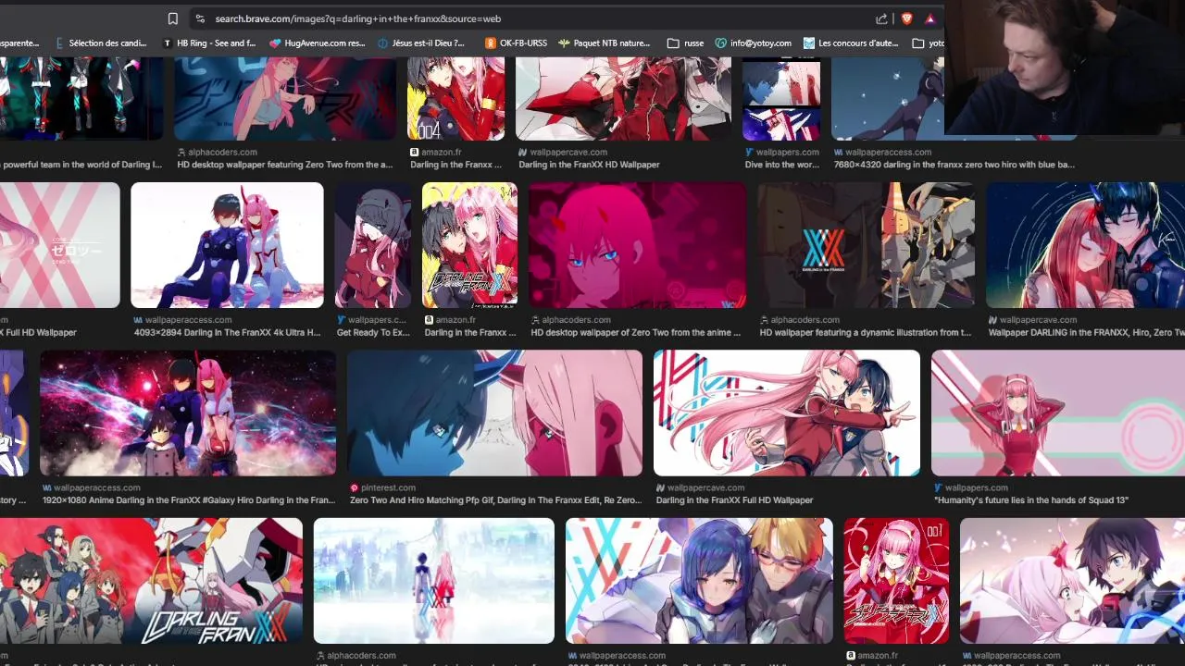This screenshot has width=1185, height=666.
Task: Open the 'Sélection des candi...' bookmark
Action: [x=102, y=43]
